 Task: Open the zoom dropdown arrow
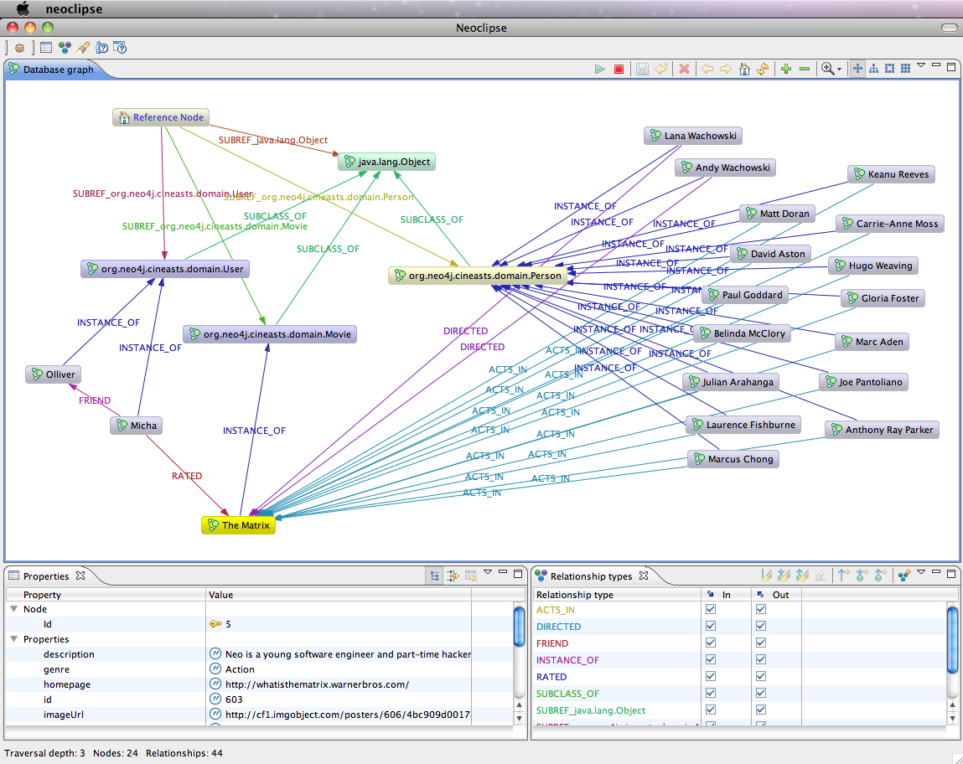(839, 70)
